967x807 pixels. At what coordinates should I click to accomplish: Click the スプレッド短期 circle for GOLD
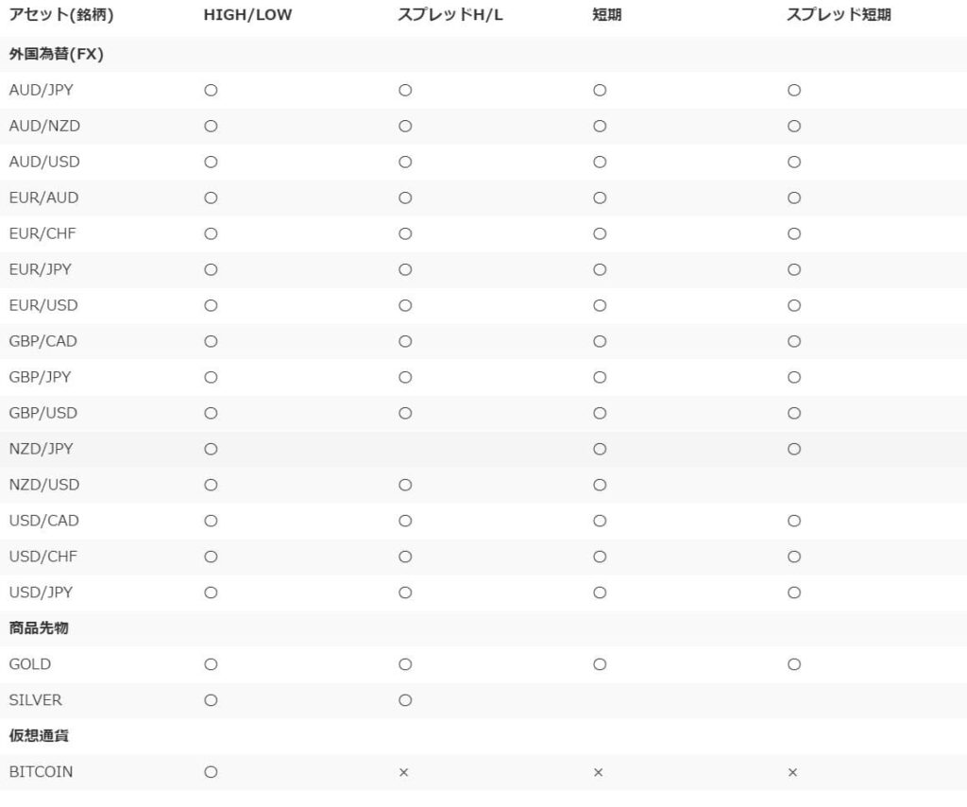coord(794,664)
